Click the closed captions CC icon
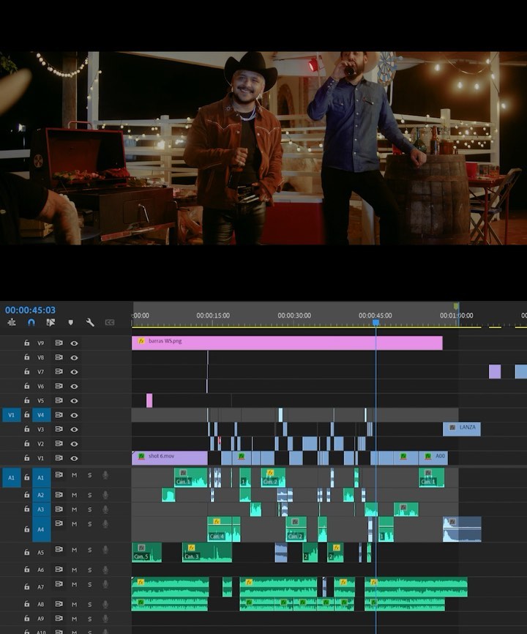527x634 pixels. tap(110, 322)
